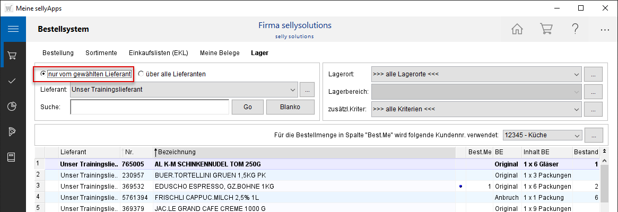Click into the Suche text field
This screenshot has width=618, height=212.
pyautogui.click(x=149, y=107)
